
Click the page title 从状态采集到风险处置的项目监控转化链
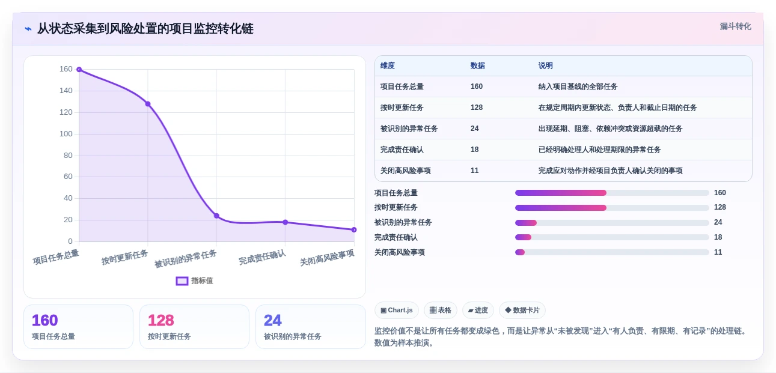(x=145, y=29)
